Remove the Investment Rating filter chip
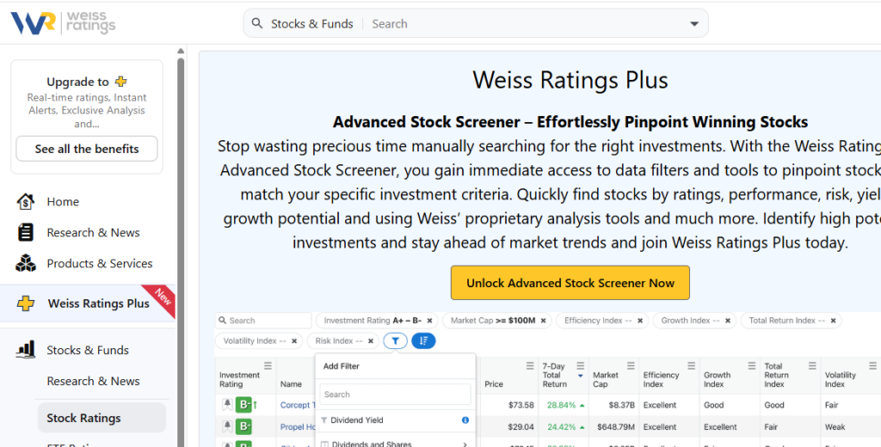881x447 pixels. point(431,321)
